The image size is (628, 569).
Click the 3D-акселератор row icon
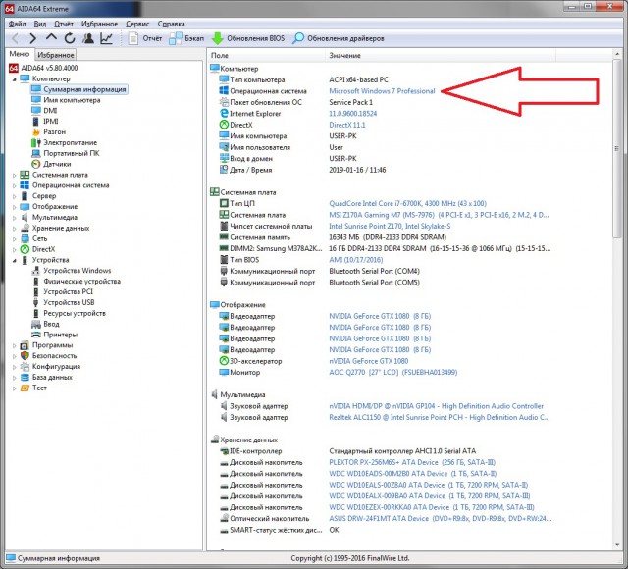pyautogui.click(x=224, y=361)
